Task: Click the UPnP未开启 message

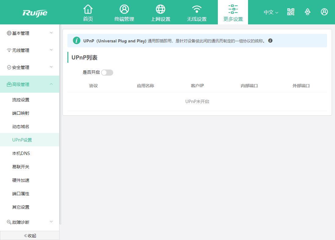Action: point(197,102)
